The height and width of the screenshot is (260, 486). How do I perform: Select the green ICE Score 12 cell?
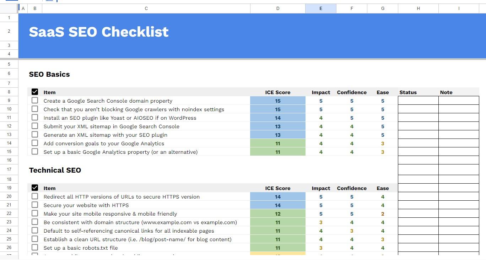(278, 214)
